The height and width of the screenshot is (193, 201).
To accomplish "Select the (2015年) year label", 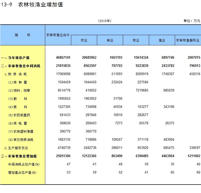I will point(105,21).
